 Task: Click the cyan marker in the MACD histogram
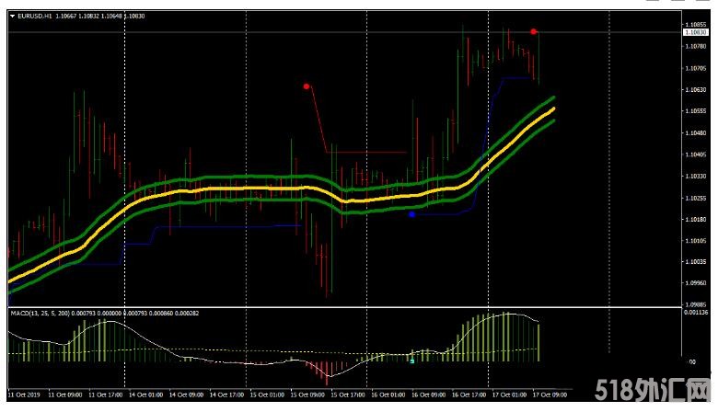click(412, 360)
